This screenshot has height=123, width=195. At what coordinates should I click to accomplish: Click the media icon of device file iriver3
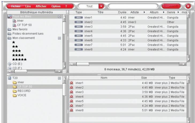(x=71, y=92)
